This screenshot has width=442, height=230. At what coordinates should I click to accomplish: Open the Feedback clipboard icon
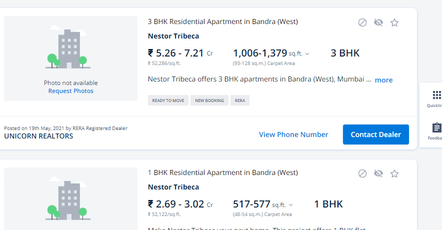pos(436,127)
